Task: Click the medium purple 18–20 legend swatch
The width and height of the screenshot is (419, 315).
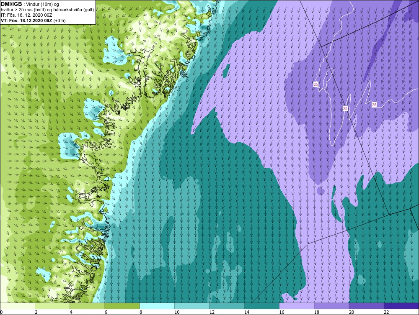Action: tap(331, 306)
